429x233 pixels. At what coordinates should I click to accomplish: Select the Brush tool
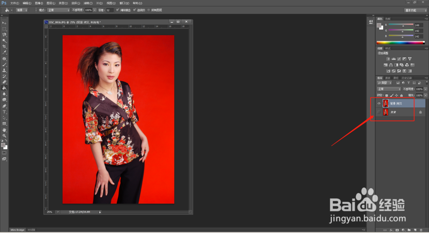click(4, 64)
